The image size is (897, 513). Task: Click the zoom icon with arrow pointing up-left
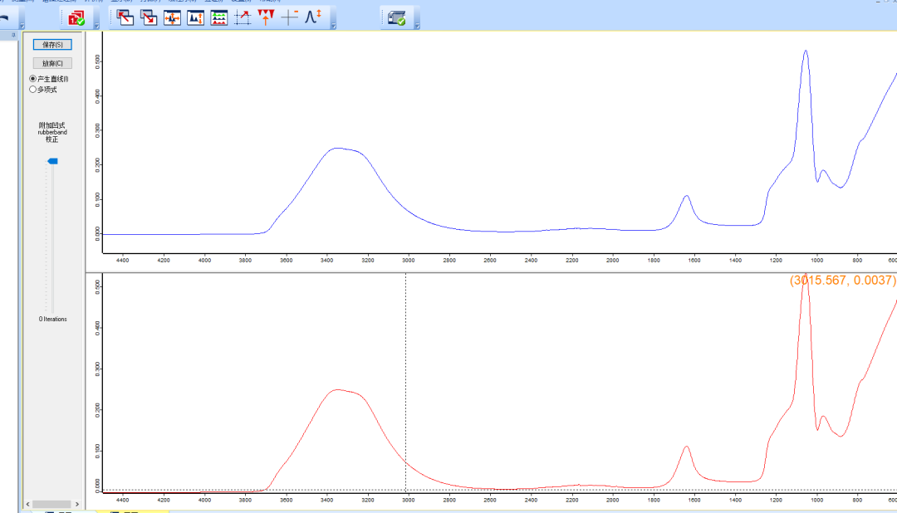[x=126, y=17]
